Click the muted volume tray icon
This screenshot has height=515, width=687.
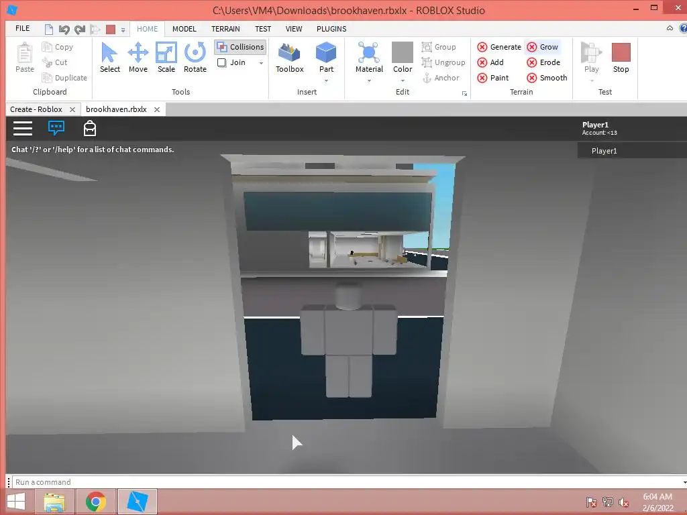[624, 502]
